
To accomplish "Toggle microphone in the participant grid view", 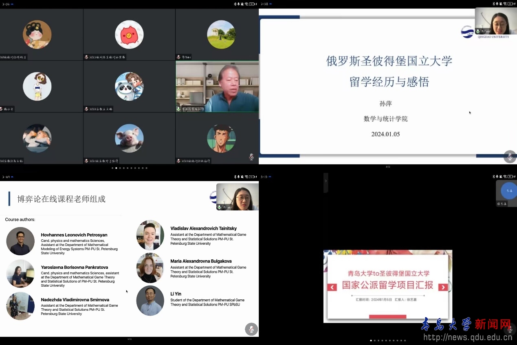I will 251,157.
